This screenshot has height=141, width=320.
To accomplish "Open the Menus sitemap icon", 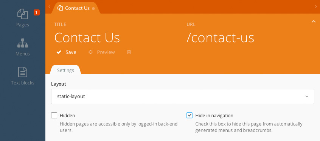I will 23,43.
